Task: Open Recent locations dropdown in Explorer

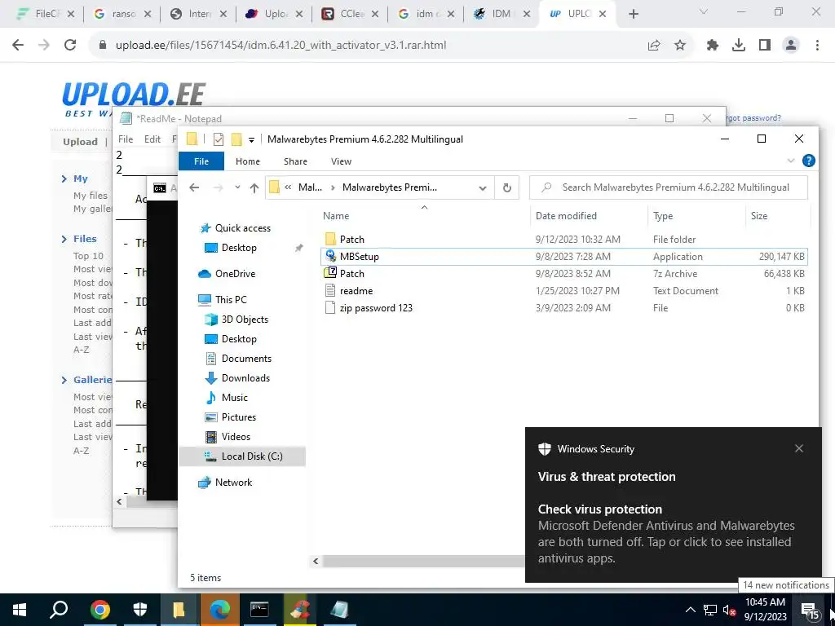Action: pyautogui.click(x=237, y=187)
